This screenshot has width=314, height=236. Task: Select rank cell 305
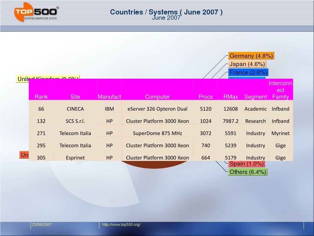click(x=41, y=158)
